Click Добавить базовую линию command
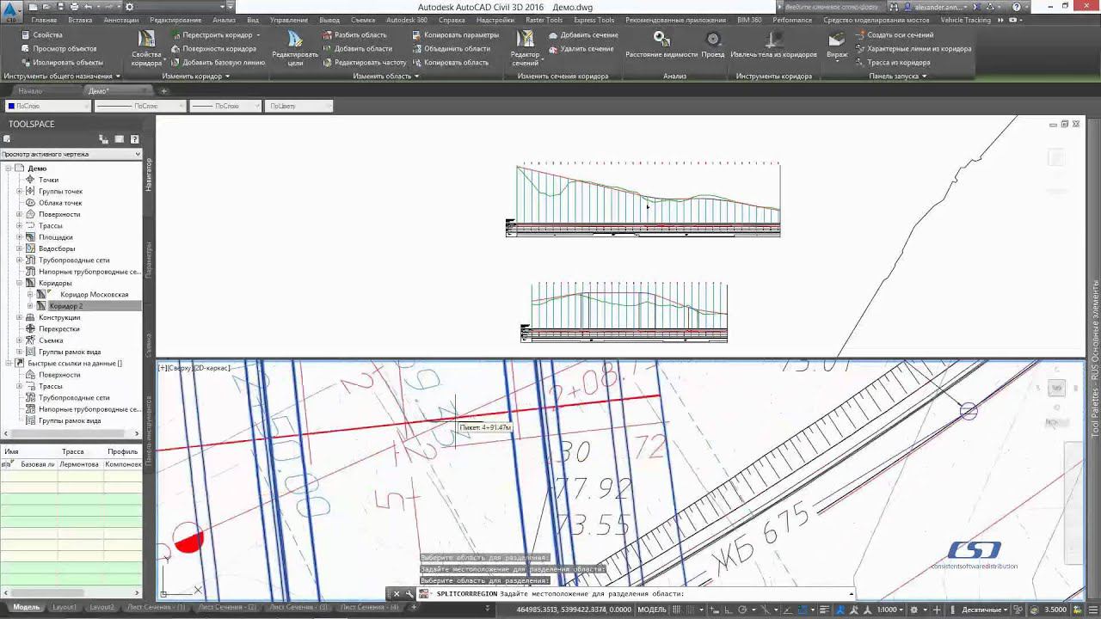 (x=218, y=63)
